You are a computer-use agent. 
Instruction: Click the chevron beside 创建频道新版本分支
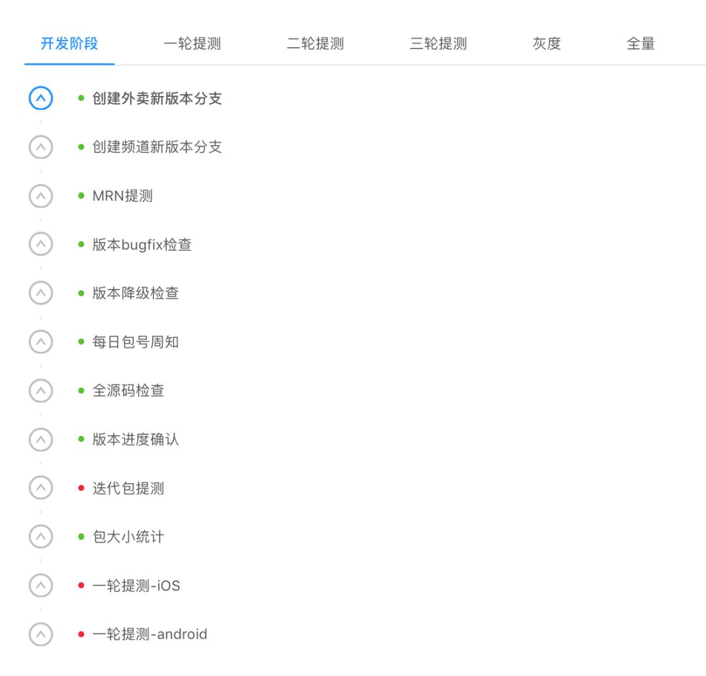point(41,147)
